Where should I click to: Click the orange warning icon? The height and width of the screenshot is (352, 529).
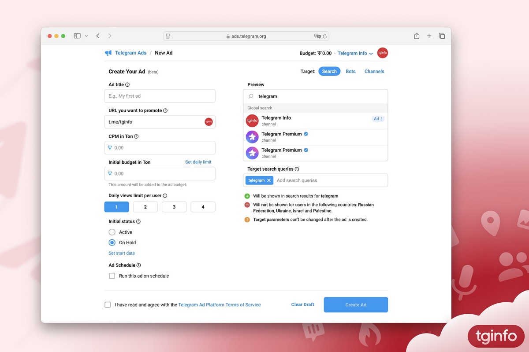click(x=247, y=219)
